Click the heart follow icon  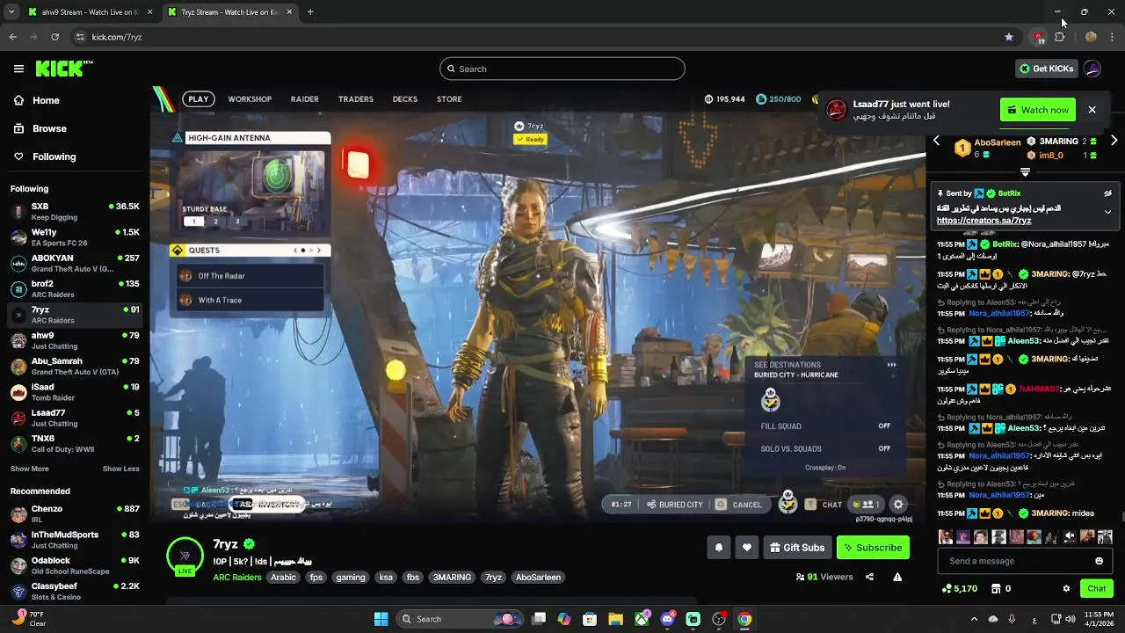pyautogui.click(x=746, y=548)
